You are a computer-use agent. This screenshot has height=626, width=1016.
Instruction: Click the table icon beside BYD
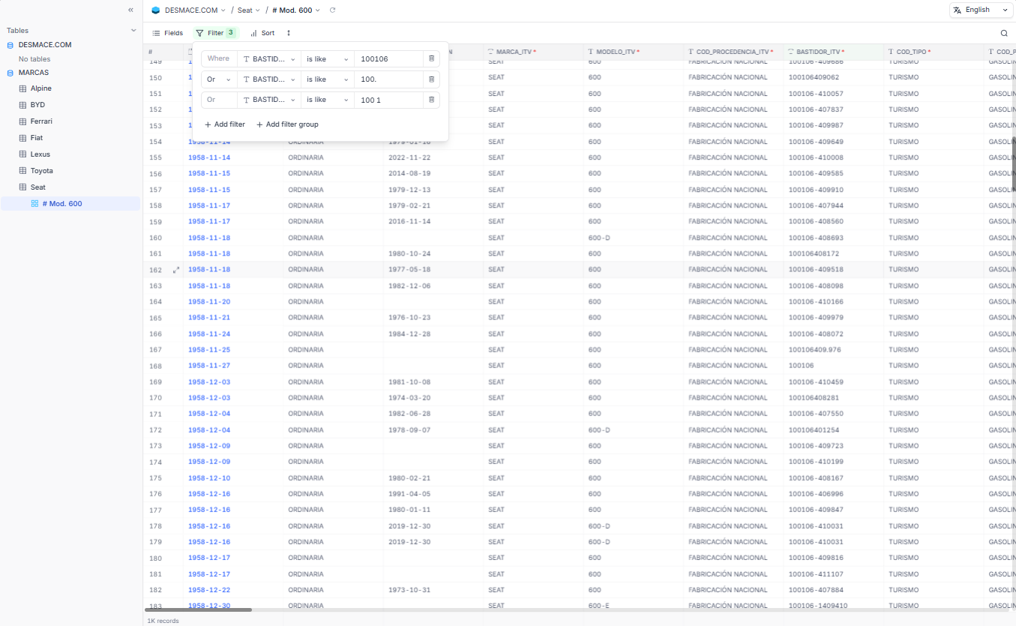click(22, 105)
